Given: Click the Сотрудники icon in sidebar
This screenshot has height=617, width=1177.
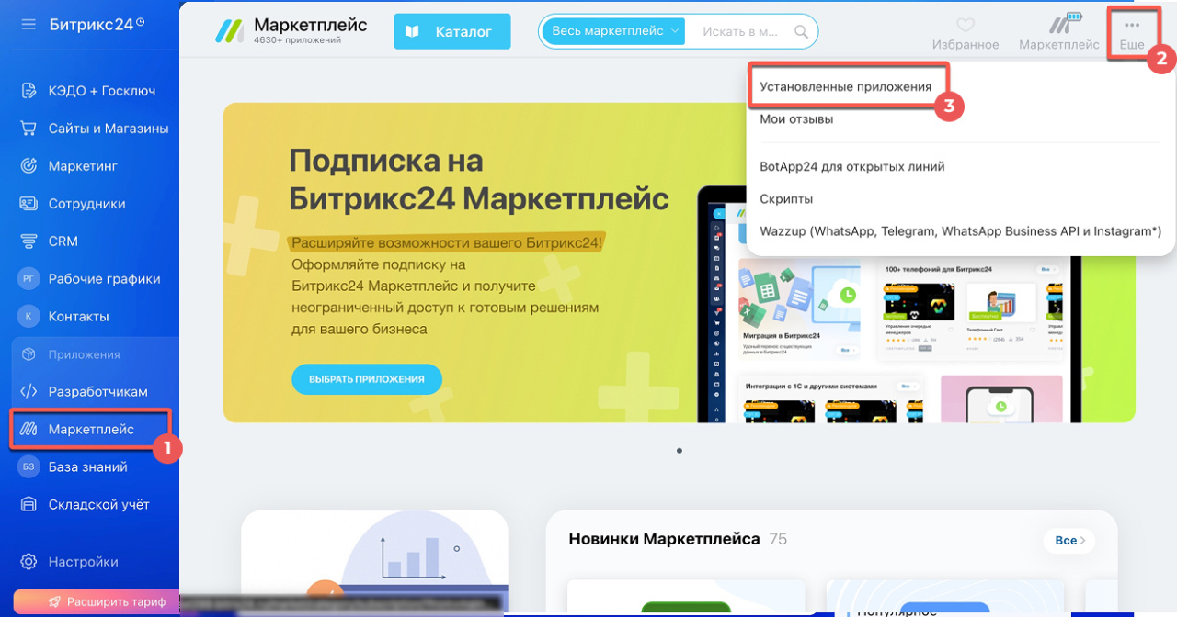Looking at the screenshot, I should point(29,204).
